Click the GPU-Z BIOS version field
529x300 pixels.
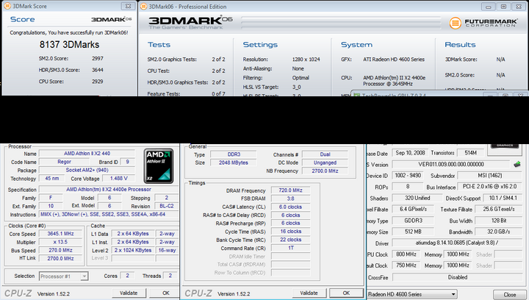coord(450,165)
